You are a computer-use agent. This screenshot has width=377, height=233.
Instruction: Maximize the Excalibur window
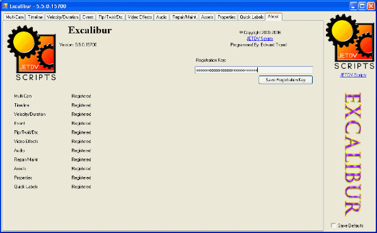pyautogui.click(x=362, y=6)
